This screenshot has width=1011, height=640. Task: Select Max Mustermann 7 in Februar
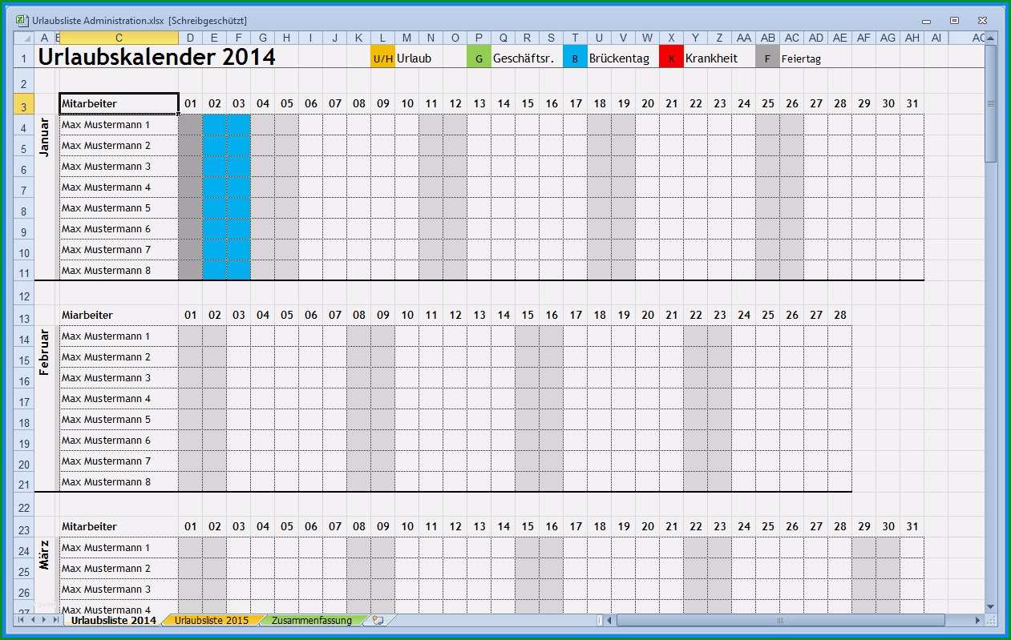click(119, 461)
